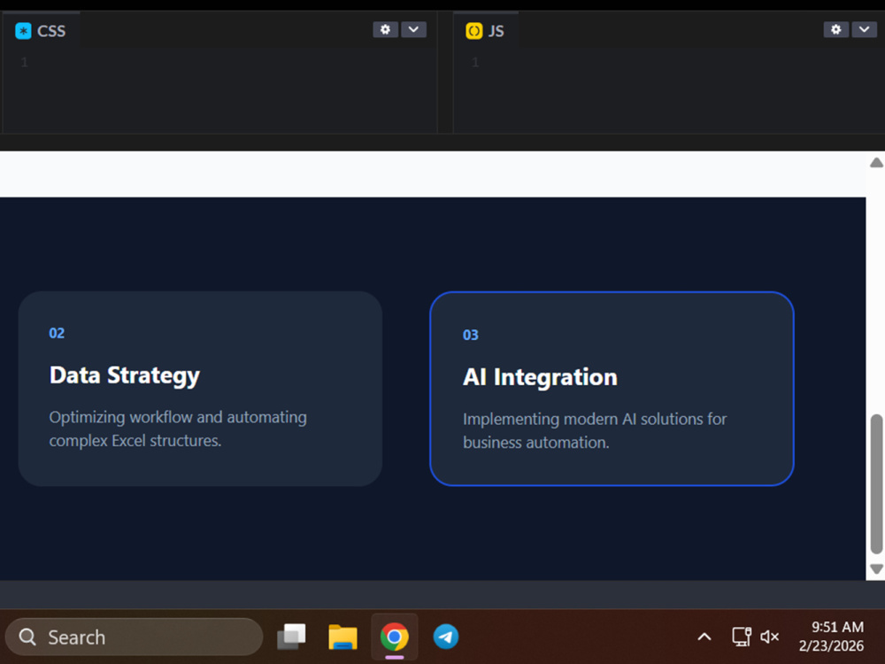The height and width of the screenshot is (664, 885).
Task: Open Telegram from taskbar
Action: [x=446, y=637]
